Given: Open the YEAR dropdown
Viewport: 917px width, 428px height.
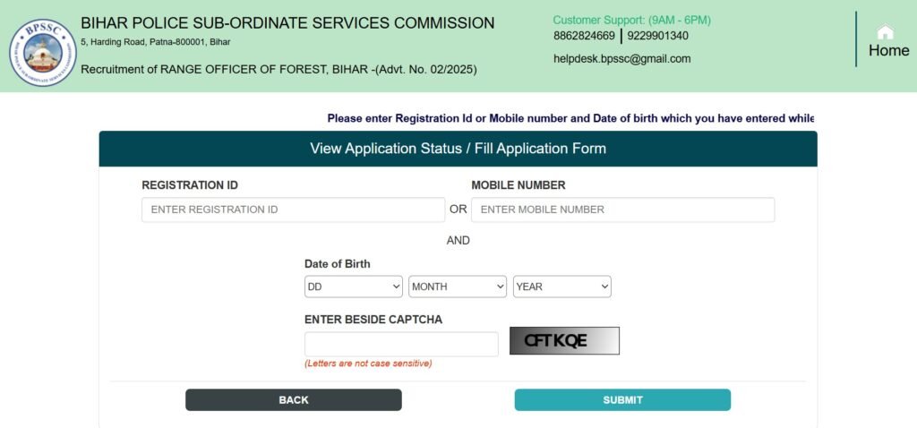Looking at the screenshot, I should (x=562, y=287).
